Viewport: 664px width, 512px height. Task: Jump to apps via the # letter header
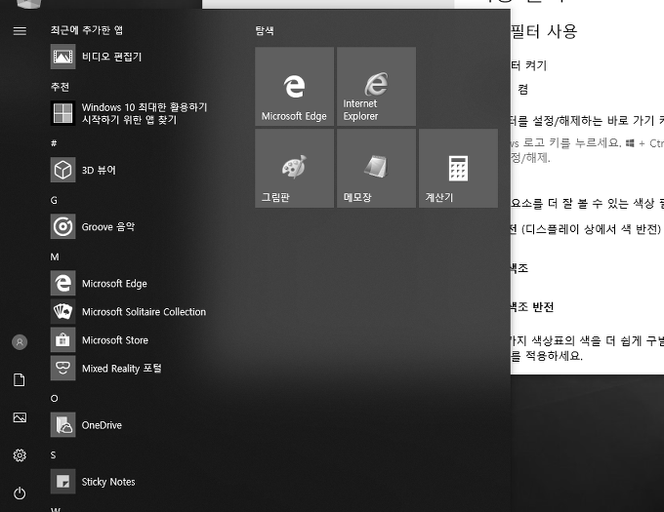tap(54, 143)
